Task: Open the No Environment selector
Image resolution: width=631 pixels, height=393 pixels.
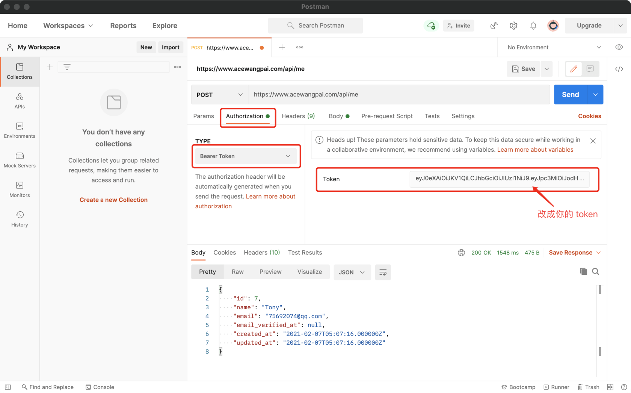Action: 554,47
